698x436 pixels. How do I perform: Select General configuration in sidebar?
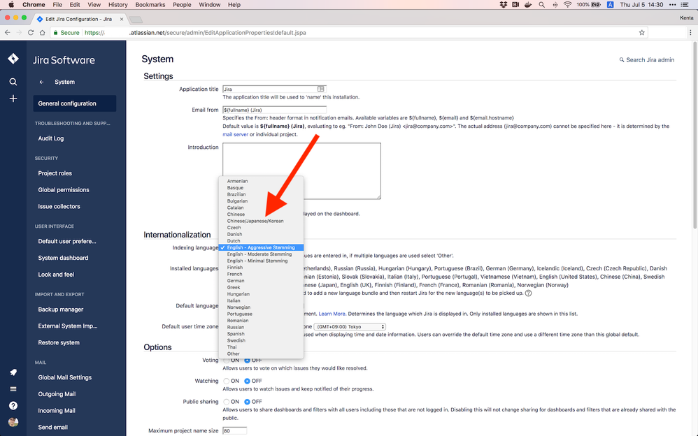tap(75, 103)
